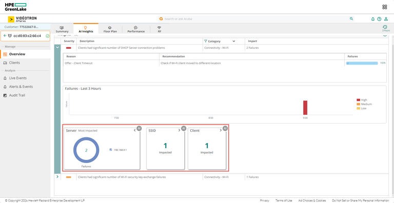Click the '1 Failures' impact cell

click(252, 177)
